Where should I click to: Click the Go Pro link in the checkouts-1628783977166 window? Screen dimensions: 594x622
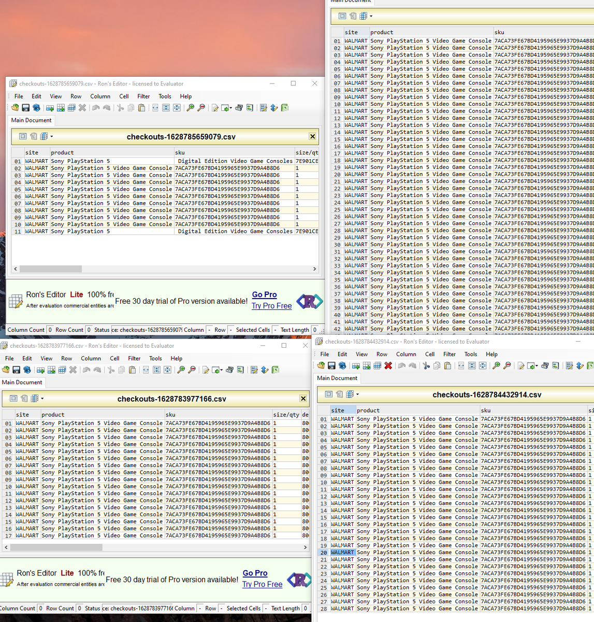click(x=255, y=573)
